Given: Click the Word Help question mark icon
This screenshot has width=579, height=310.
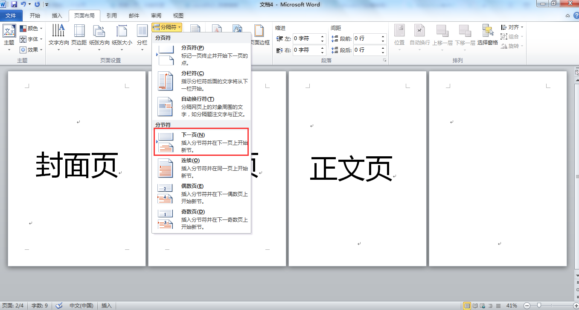Looking at the screenshot, I should 576,15.
